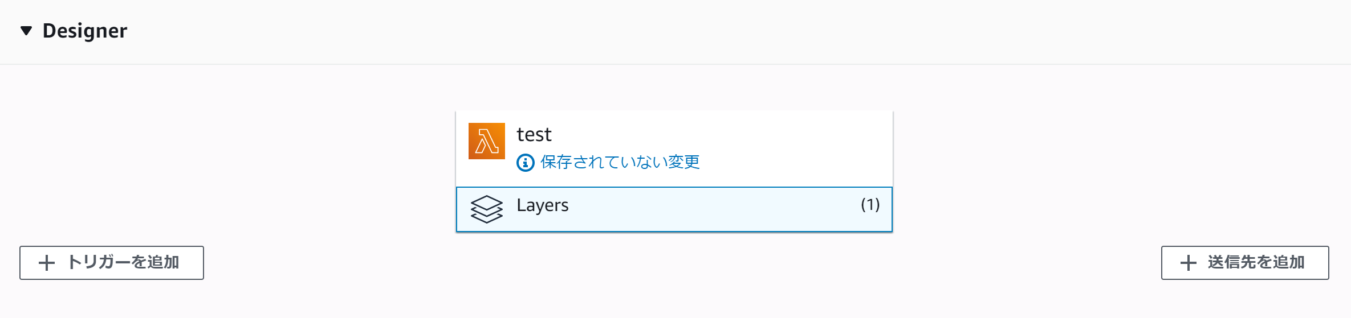Select the test function name

(x=534, y=134)
